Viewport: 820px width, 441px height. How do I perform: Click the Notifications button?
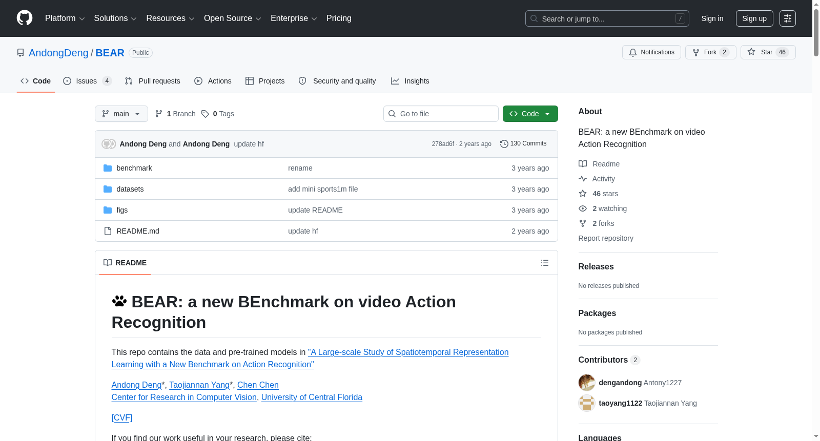pos(651,52)
